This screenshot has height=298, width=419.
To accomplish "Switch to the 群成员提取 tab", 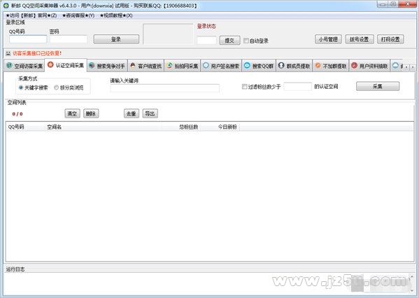I will point(294,66).
